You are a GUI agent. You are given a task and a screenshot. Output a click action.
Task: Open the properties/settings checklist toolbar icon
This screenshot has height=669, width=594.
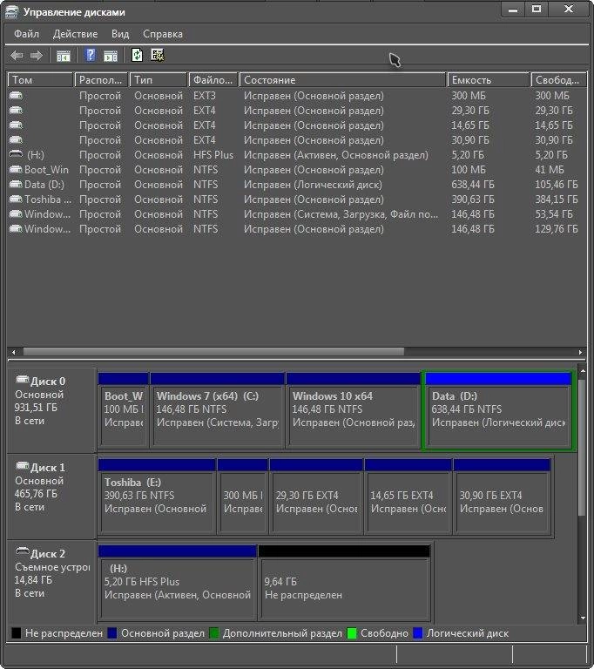tap(158, 55)
